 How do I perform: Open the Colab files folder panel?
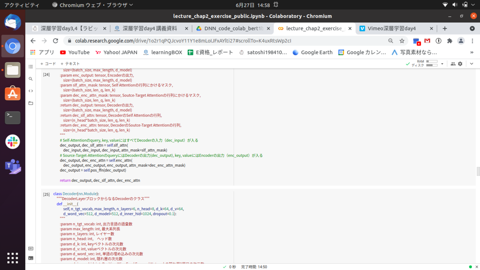(x=31, y=103)
